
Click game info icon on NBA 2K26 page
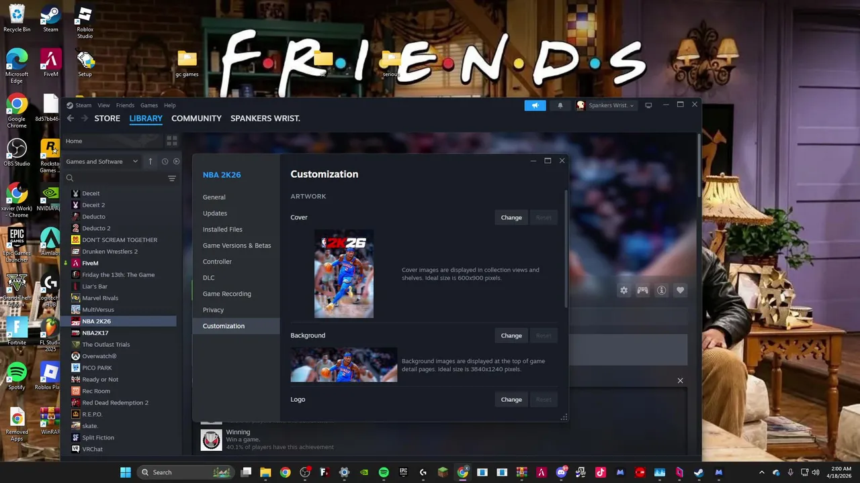pyautogui.click(x=662, y=290)
